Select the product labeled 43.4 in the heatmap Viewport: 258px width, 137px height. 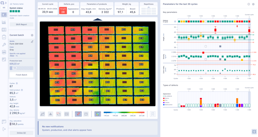57,82
